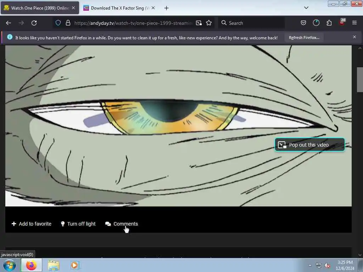363x272 pixels.
Task: Switch to Watch One Piece (1999) tab
Action: tap(40, 8)
